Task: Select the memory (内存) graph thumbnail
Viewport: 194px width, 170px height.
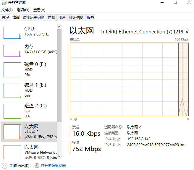Action: pyautogui.click(x=12, y=51)
